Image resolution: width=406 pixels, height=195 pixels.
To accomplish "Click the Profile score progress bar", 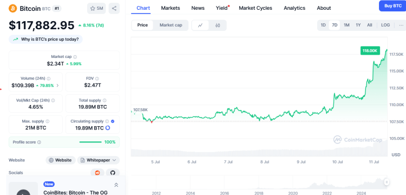I will coord(90,142).
